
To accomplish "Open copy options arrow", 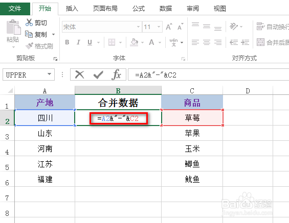I will [x=53, y=34].
